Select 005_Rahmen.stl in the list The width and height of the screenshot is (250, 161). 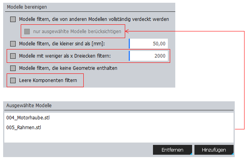pos(24,128)
